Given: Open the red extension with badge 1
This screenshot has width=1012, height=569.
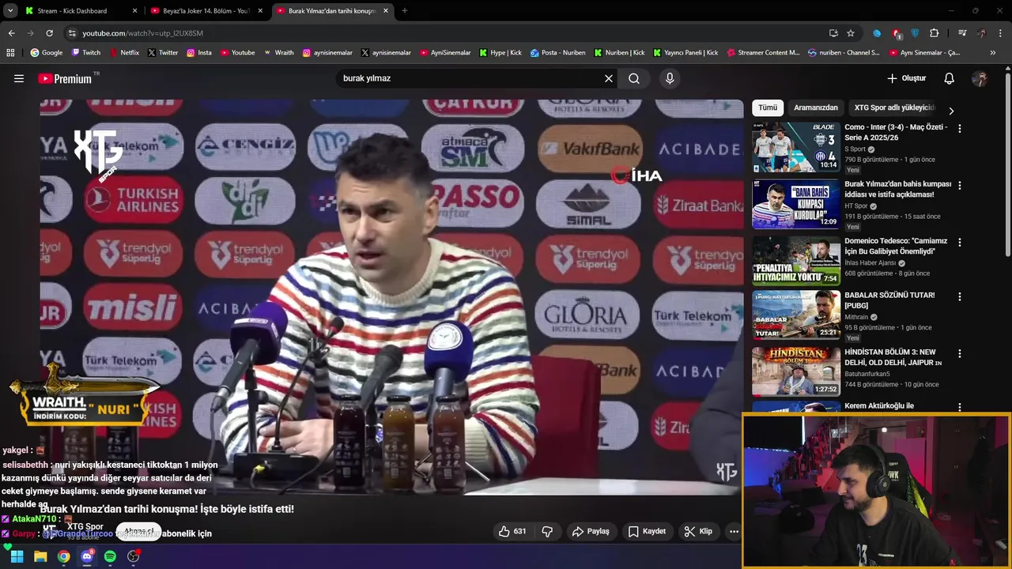Looking at the screenshot, I should pyautogui.click(x=897, y=33).
